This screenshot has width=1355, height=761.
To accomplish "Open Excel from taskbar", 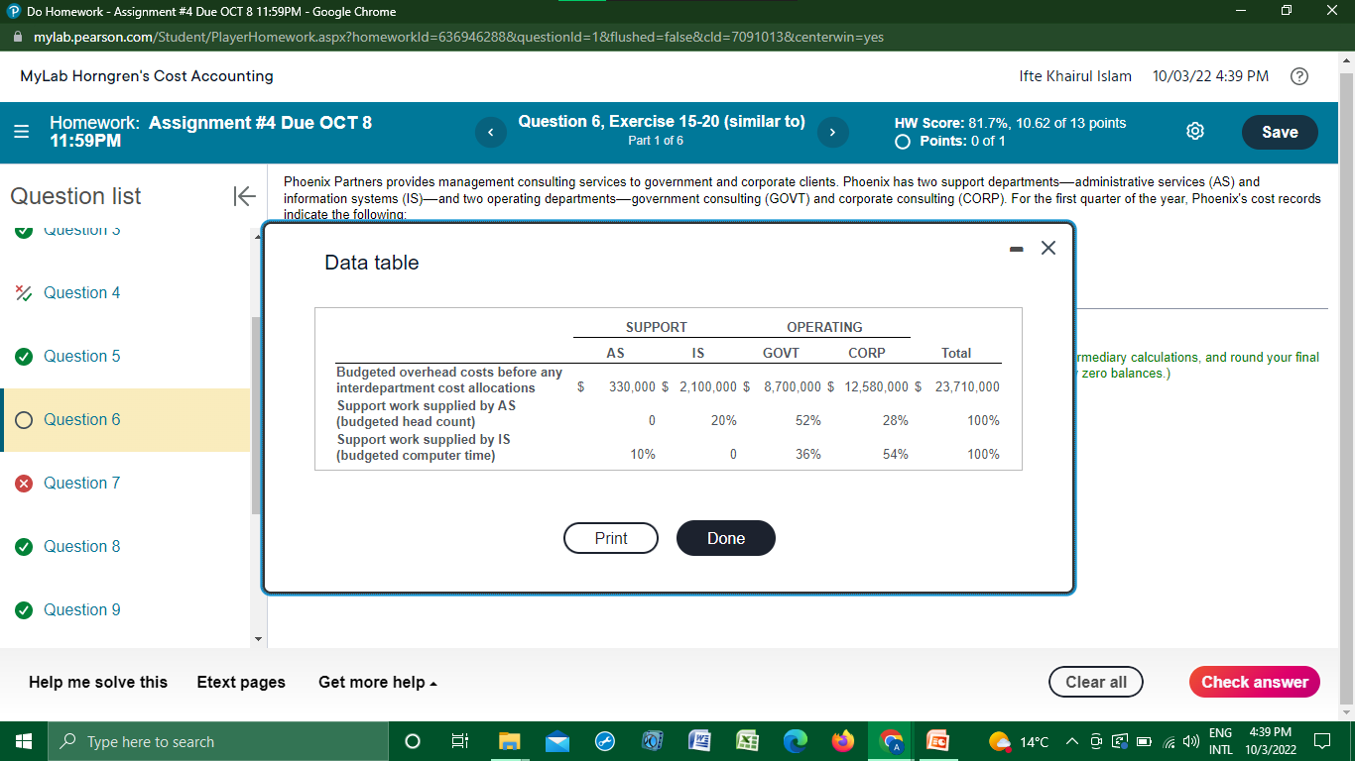I will point(747,741).
